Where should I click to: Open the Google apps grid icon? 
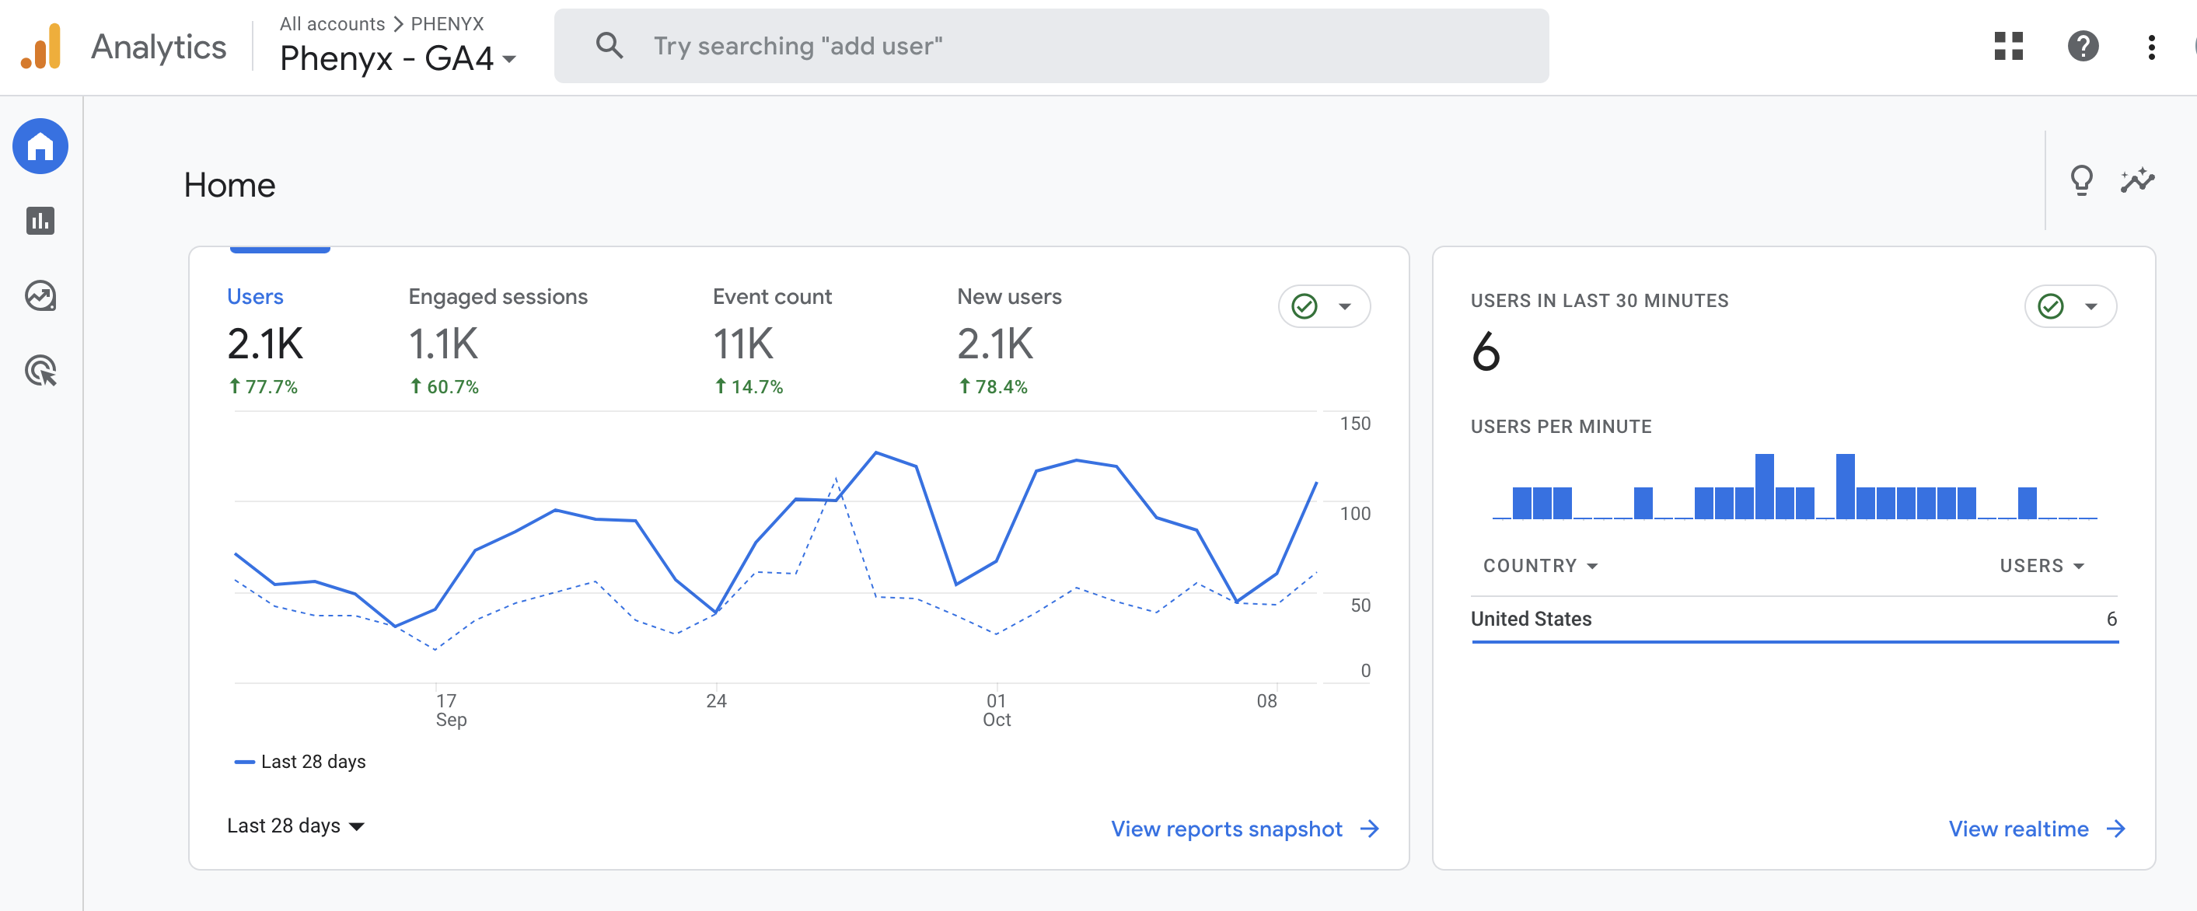(x=2009, y=46)
